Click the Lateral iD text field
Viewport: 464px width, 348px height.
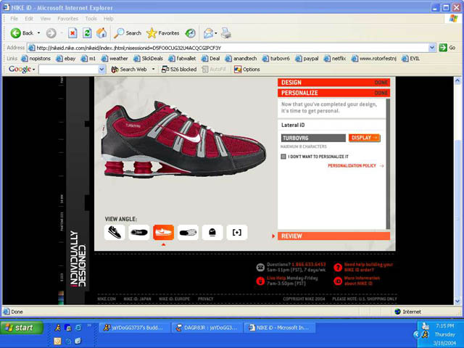[x=313, y=138]
